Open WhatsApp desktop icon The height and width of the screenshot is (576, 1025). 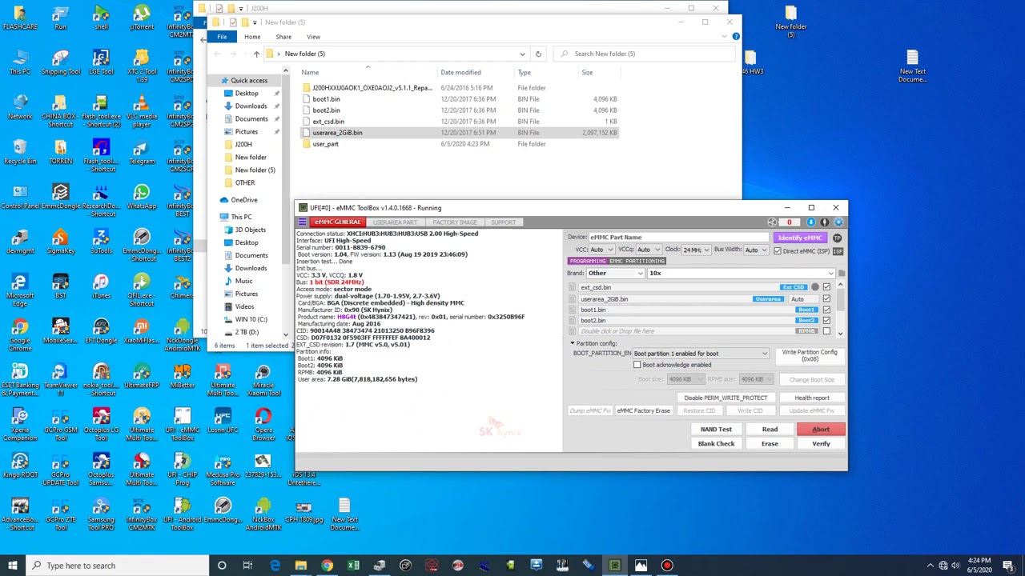coord(142,197)
